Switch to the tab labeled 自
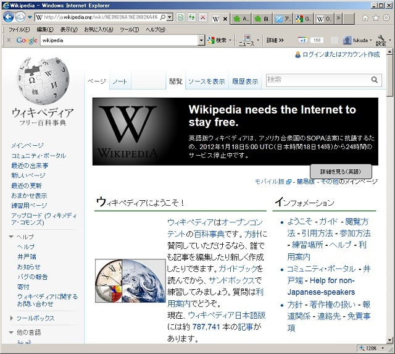 tap(262, 19)
